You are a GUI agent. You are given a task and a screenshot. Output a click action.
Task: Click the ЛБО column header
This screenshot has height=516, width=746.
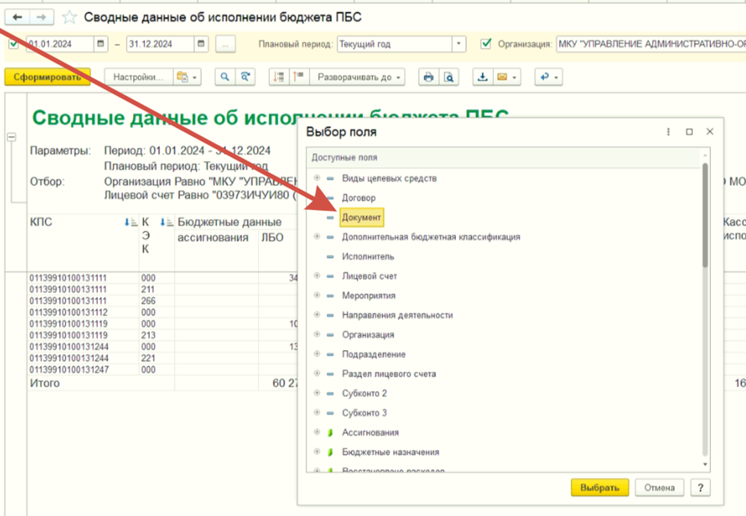[x=272, y=237]
